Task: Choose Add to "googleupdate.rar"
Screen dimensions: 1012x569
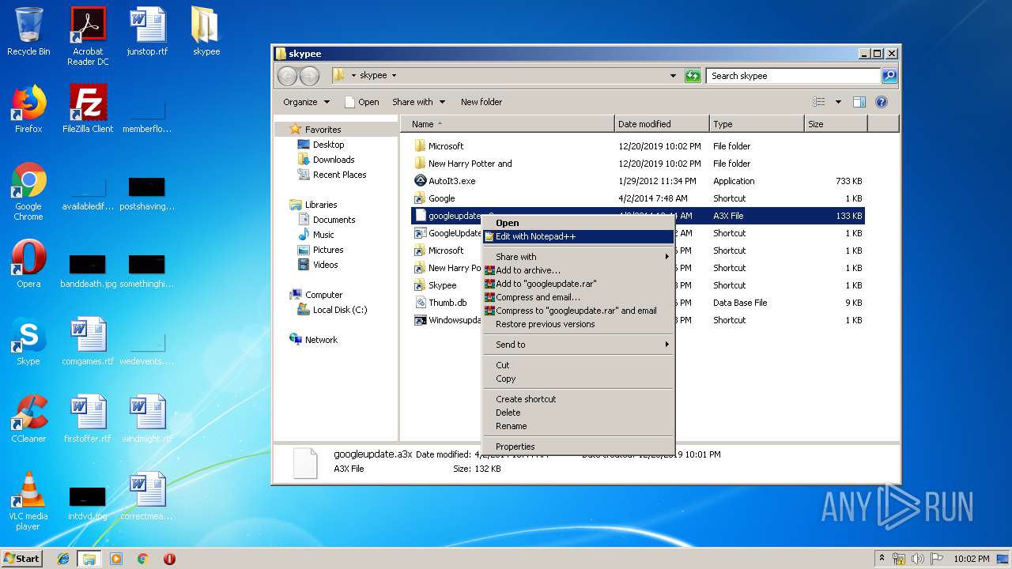Action: pyautogui.click(x=578, y=284)
